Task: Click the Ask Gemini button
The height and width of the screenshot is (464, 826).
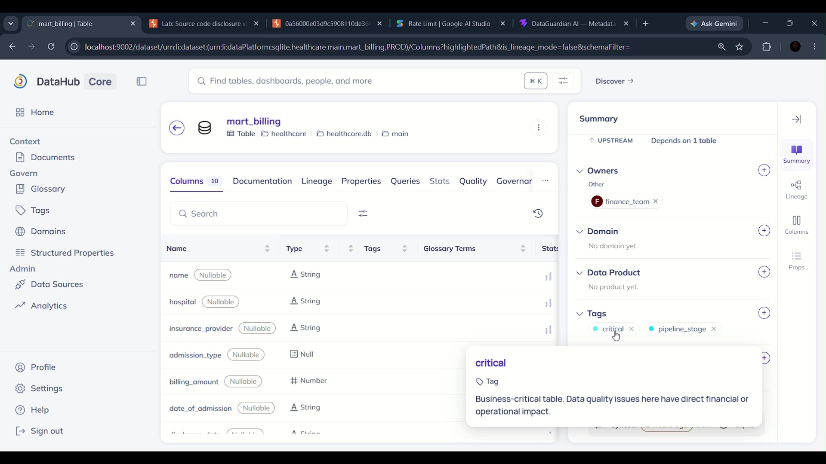Action: pos(715,24)
